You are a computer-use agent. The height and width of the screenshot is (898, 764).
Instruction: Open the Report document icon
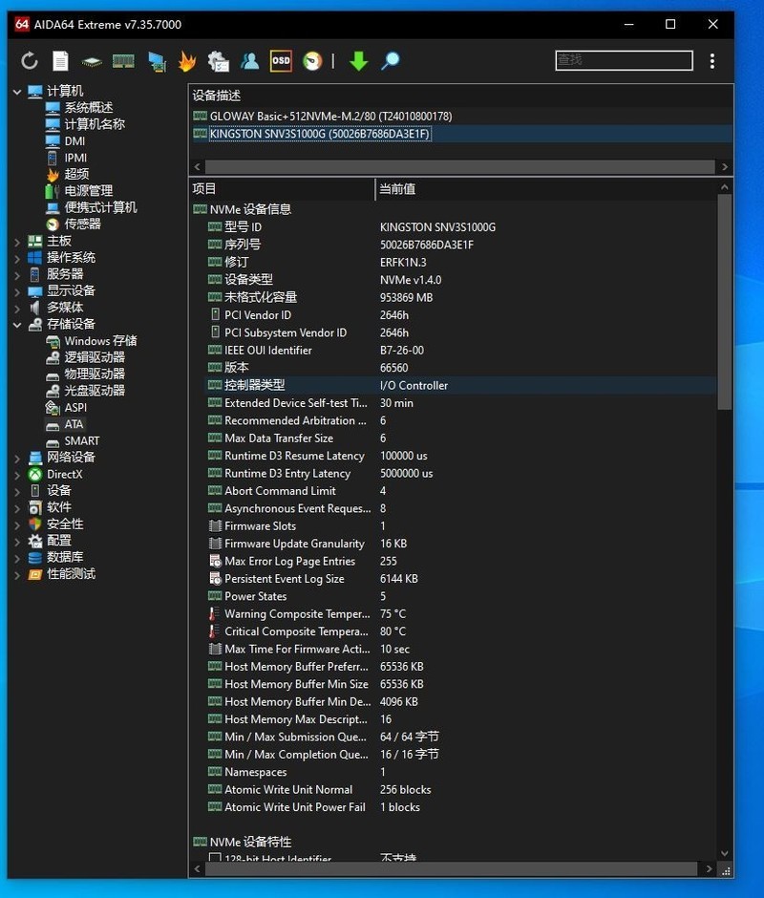tap(60, 61)
